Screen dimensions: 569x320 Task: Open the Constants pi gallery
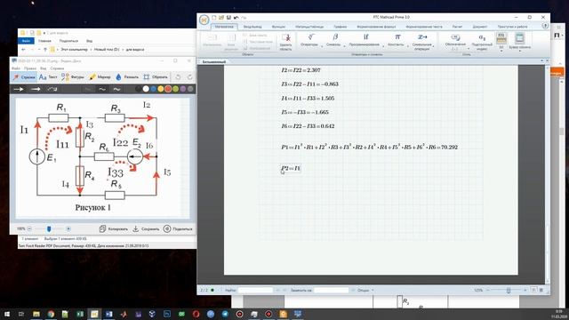click(397, 40)
